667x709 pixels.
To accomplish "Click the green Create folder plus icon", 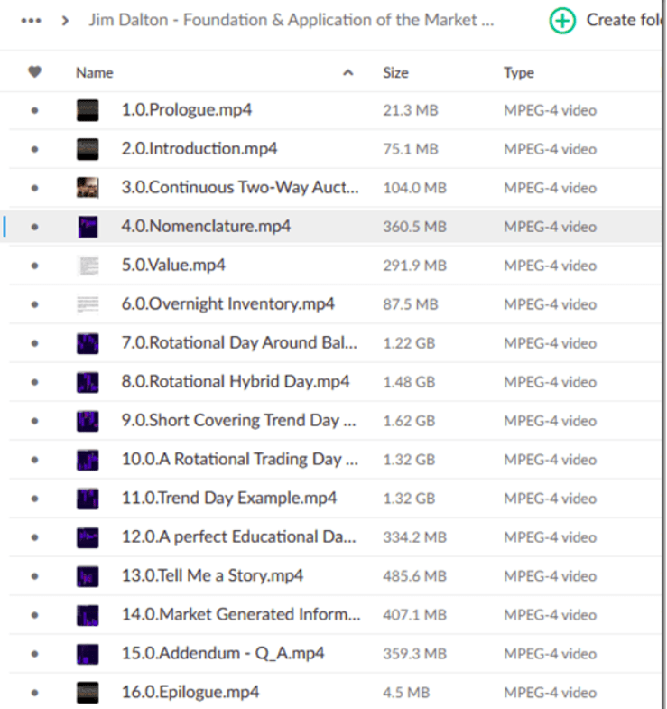I will click(562, 21).
